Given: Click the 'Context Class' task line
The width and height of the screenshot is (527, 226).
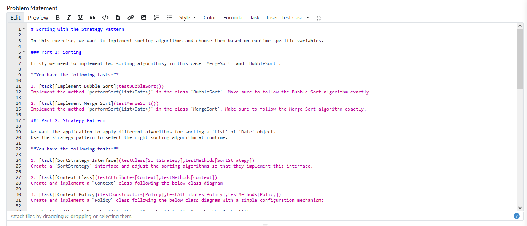Looking at the screenshot, I should (x=124, y=177).
